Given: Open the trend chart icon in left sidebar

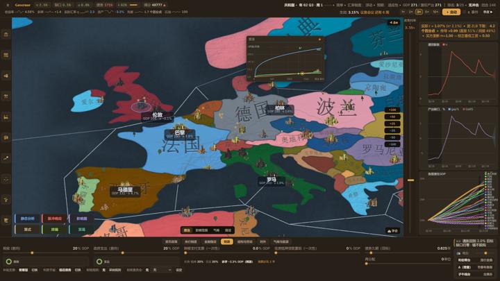Looking at the screenshot, I should 6,158.
